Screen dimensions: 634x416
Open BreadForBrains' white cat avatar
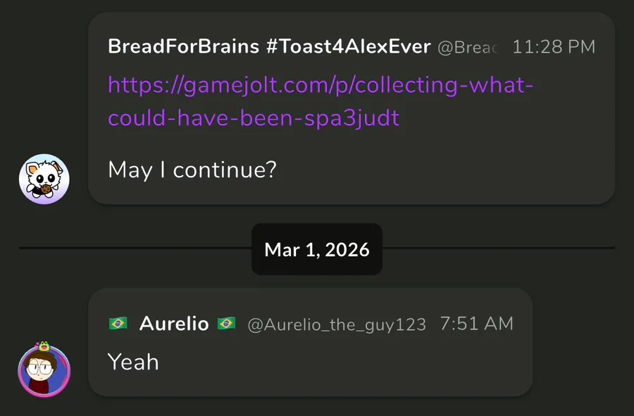click(44, 179)
